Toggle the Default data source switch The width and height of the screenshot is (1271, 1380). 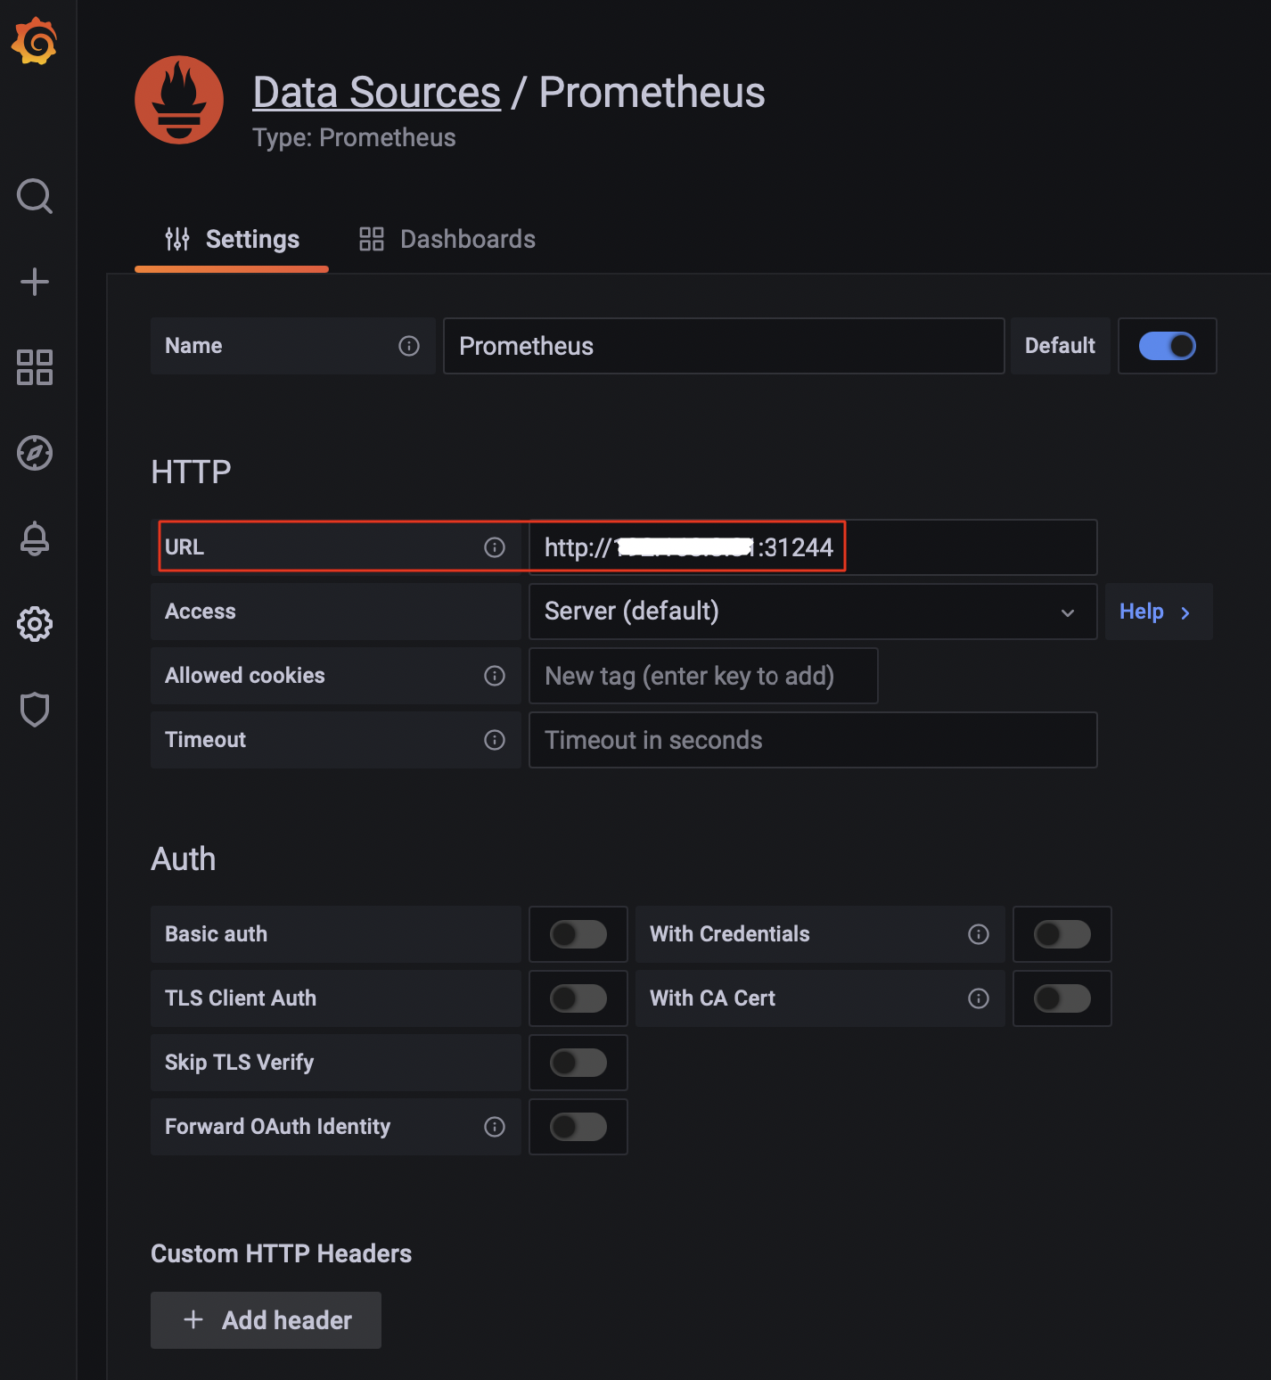click(x=1167, y=346)
